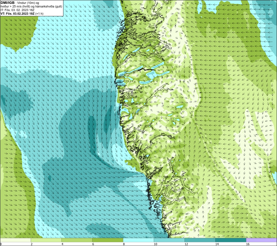Click the 4–6 m/s green legend swatch
Viewport: 277px width, 246px height.
(x=77, y=240)
